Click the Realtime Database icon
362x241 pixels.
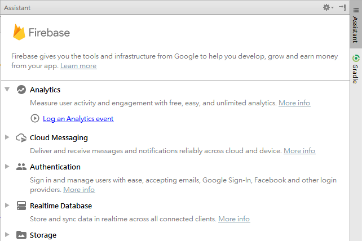click(21, 206)
